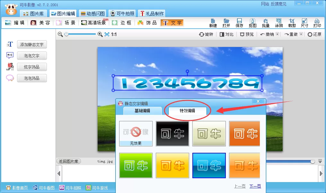Click the pink speech bubble icon
The height and width of the screenshot is (193, 326).
[10, 78]
